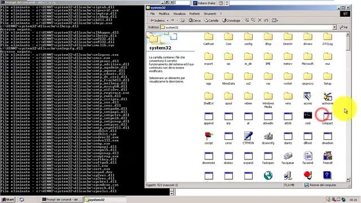Click the forward arrow toolbar button
Image resolution: width=361 pixels, height=203 pixels.
[x=173, y=20]
